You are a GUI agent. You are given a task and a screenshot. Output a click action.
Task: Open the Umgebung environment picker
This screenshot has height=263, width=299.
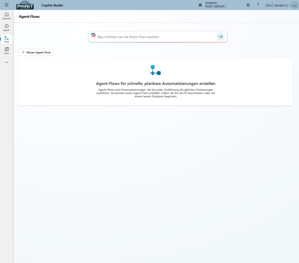pos(216,4)
